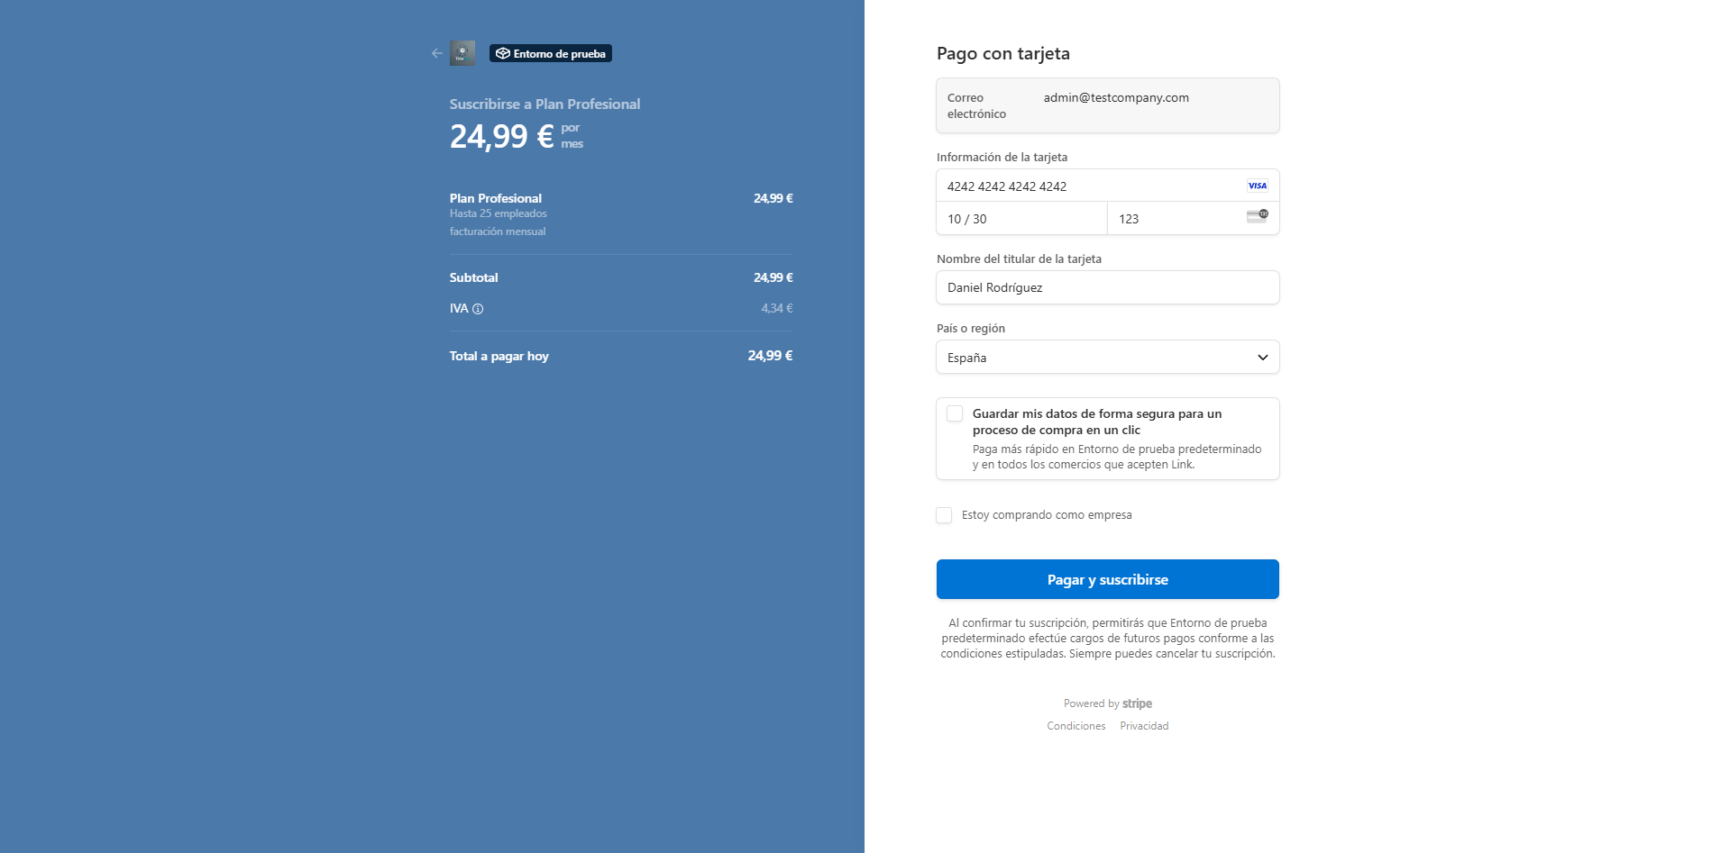
Task: Edit the cardholder name Daniel Rodríguez
Action: [x=1108, y=287]
